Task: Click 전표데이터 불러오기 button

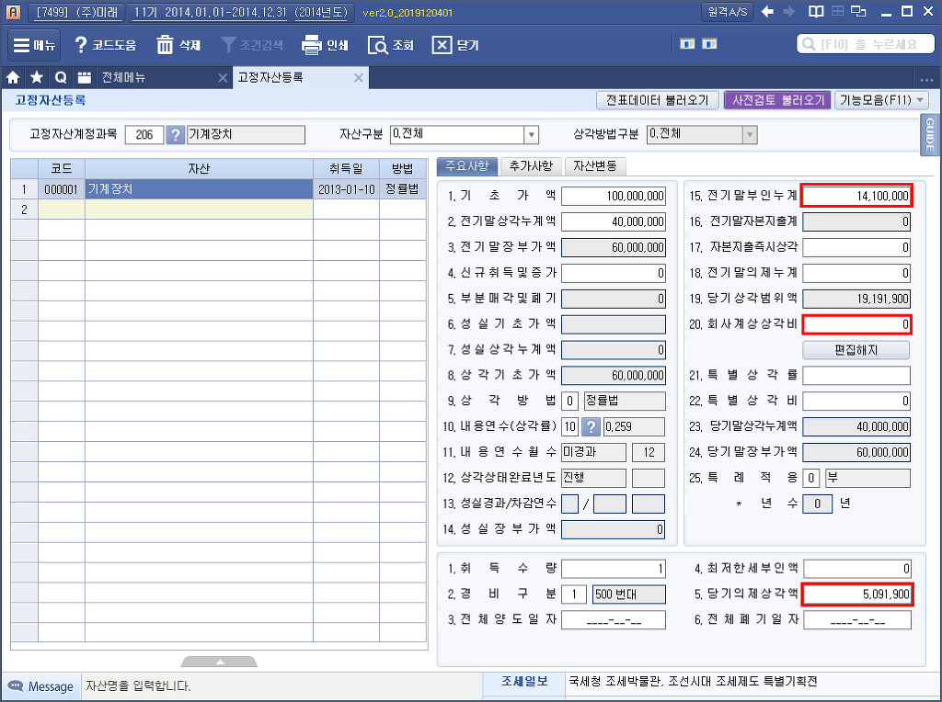Action: tap(657, 100)
